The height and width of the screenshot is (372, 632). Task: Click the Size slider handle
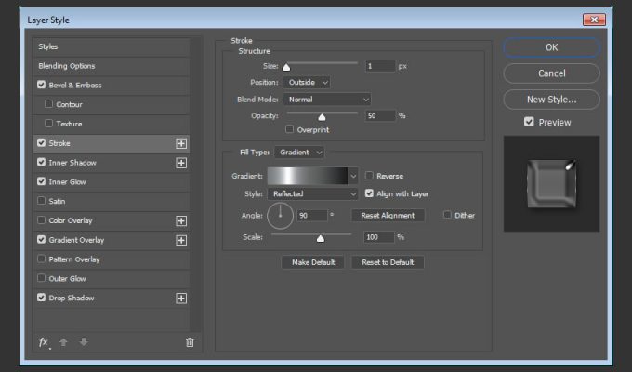[286, 67]
